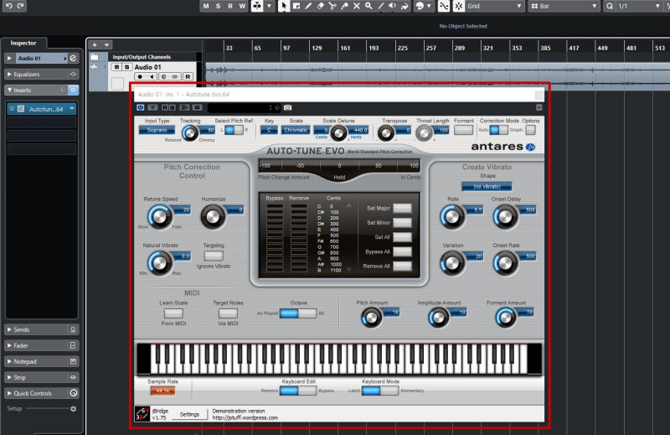Click the Set Major button
Image resolution: width=670 pixels, height=435 pixels.
point(402,209)
